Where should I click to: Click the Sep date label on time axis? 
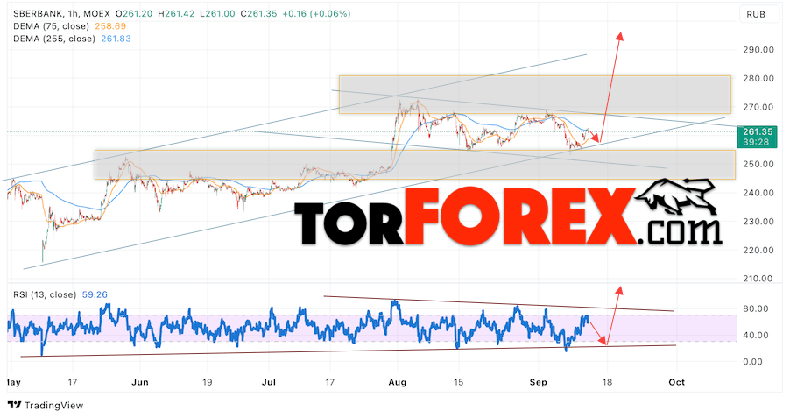point(538,382)
